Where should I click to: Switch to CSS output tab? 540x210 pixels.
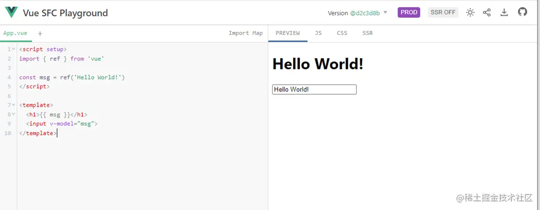point(342,33)
